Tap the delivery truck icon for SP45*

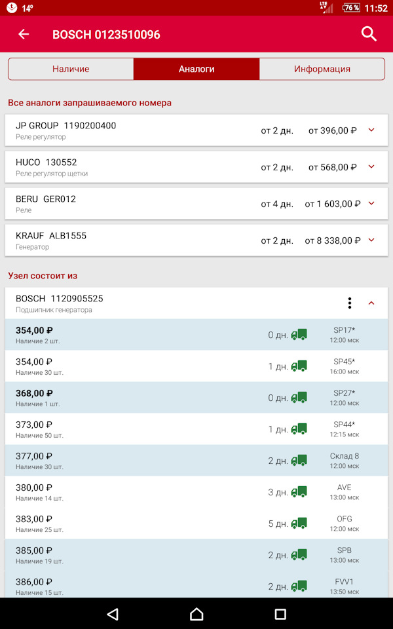pyautogui.click(x=299, y=366)
